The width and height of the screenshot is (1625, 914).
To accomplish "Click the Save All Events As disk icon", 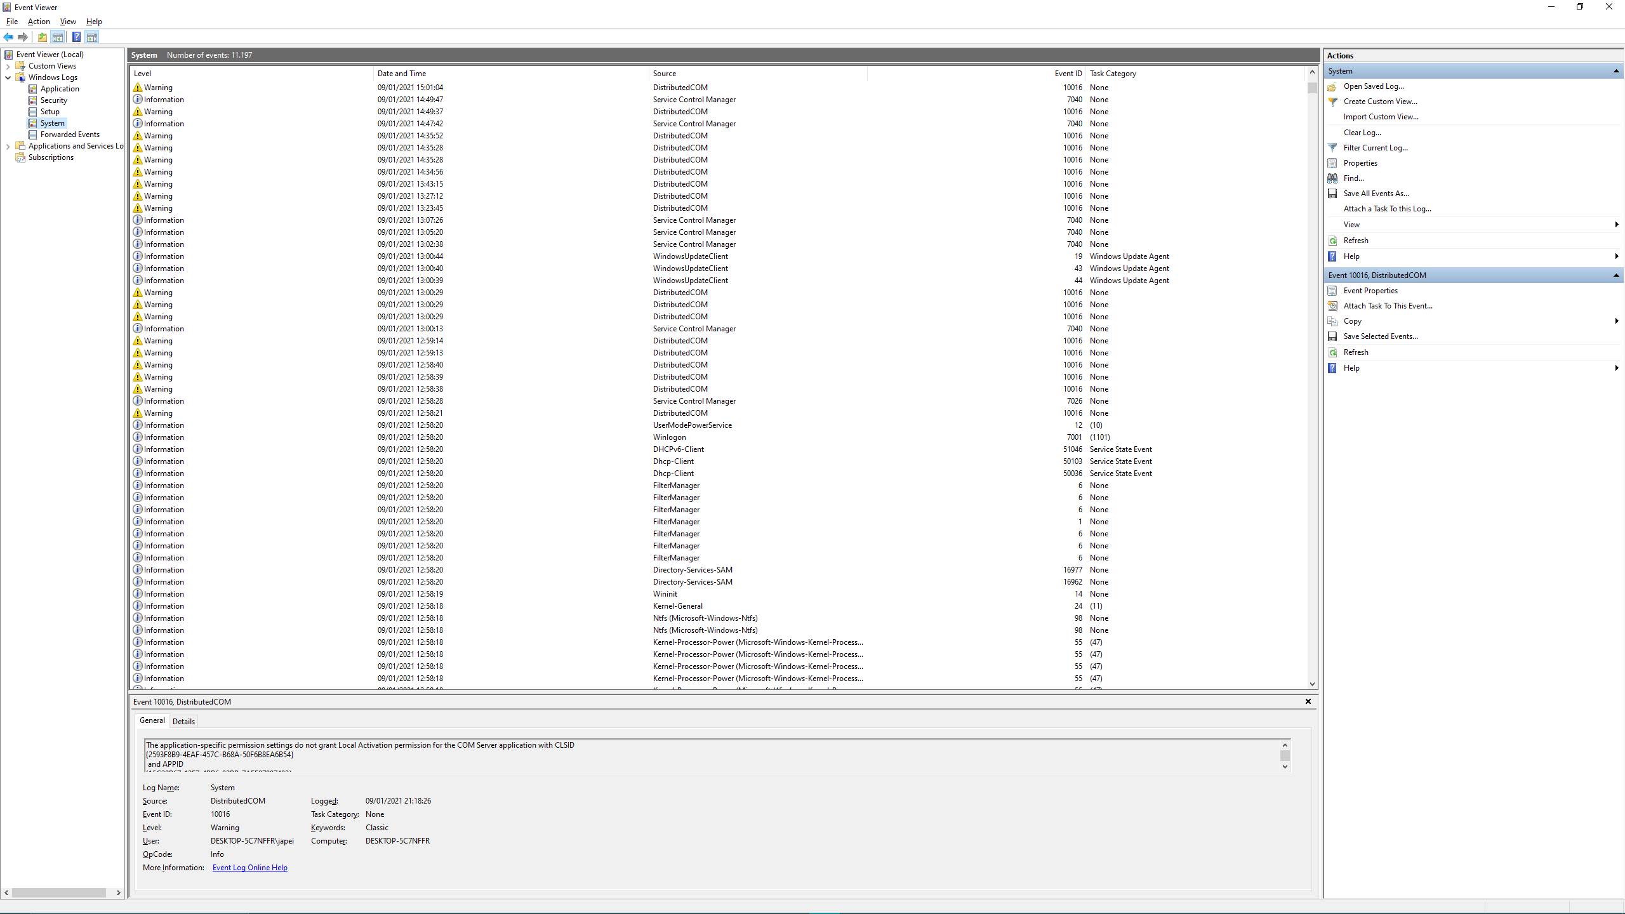I will click(x=1332, y=194).
